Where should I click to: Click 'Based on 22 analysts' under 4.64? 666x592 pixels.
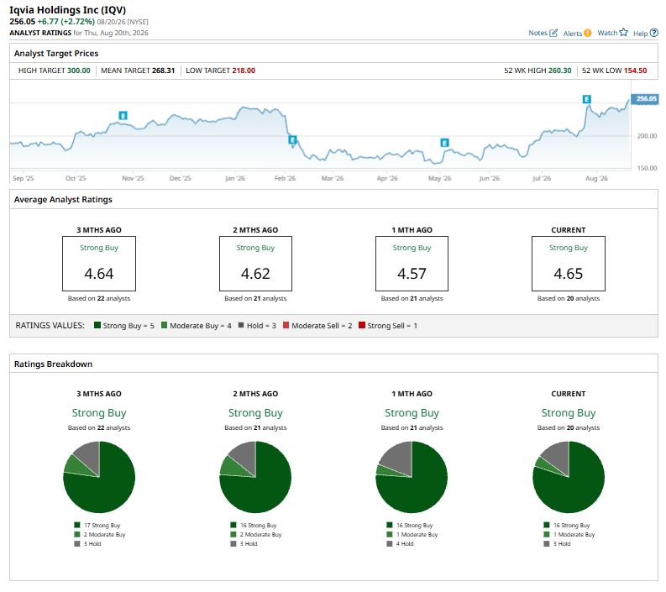99,299
